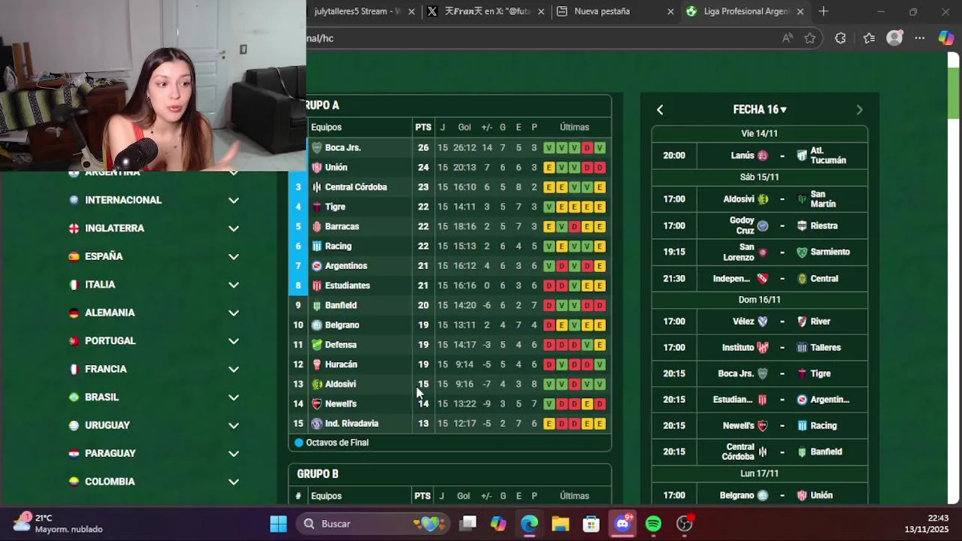Click the browser address bar
This screenshot has height=541, width=962.
click(541, 38)
